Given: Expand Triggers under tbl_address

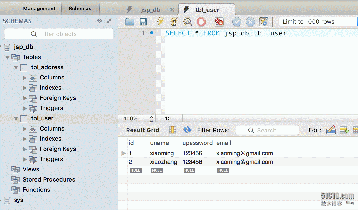Looking at the screenshot, I should (x=25, y=108).
